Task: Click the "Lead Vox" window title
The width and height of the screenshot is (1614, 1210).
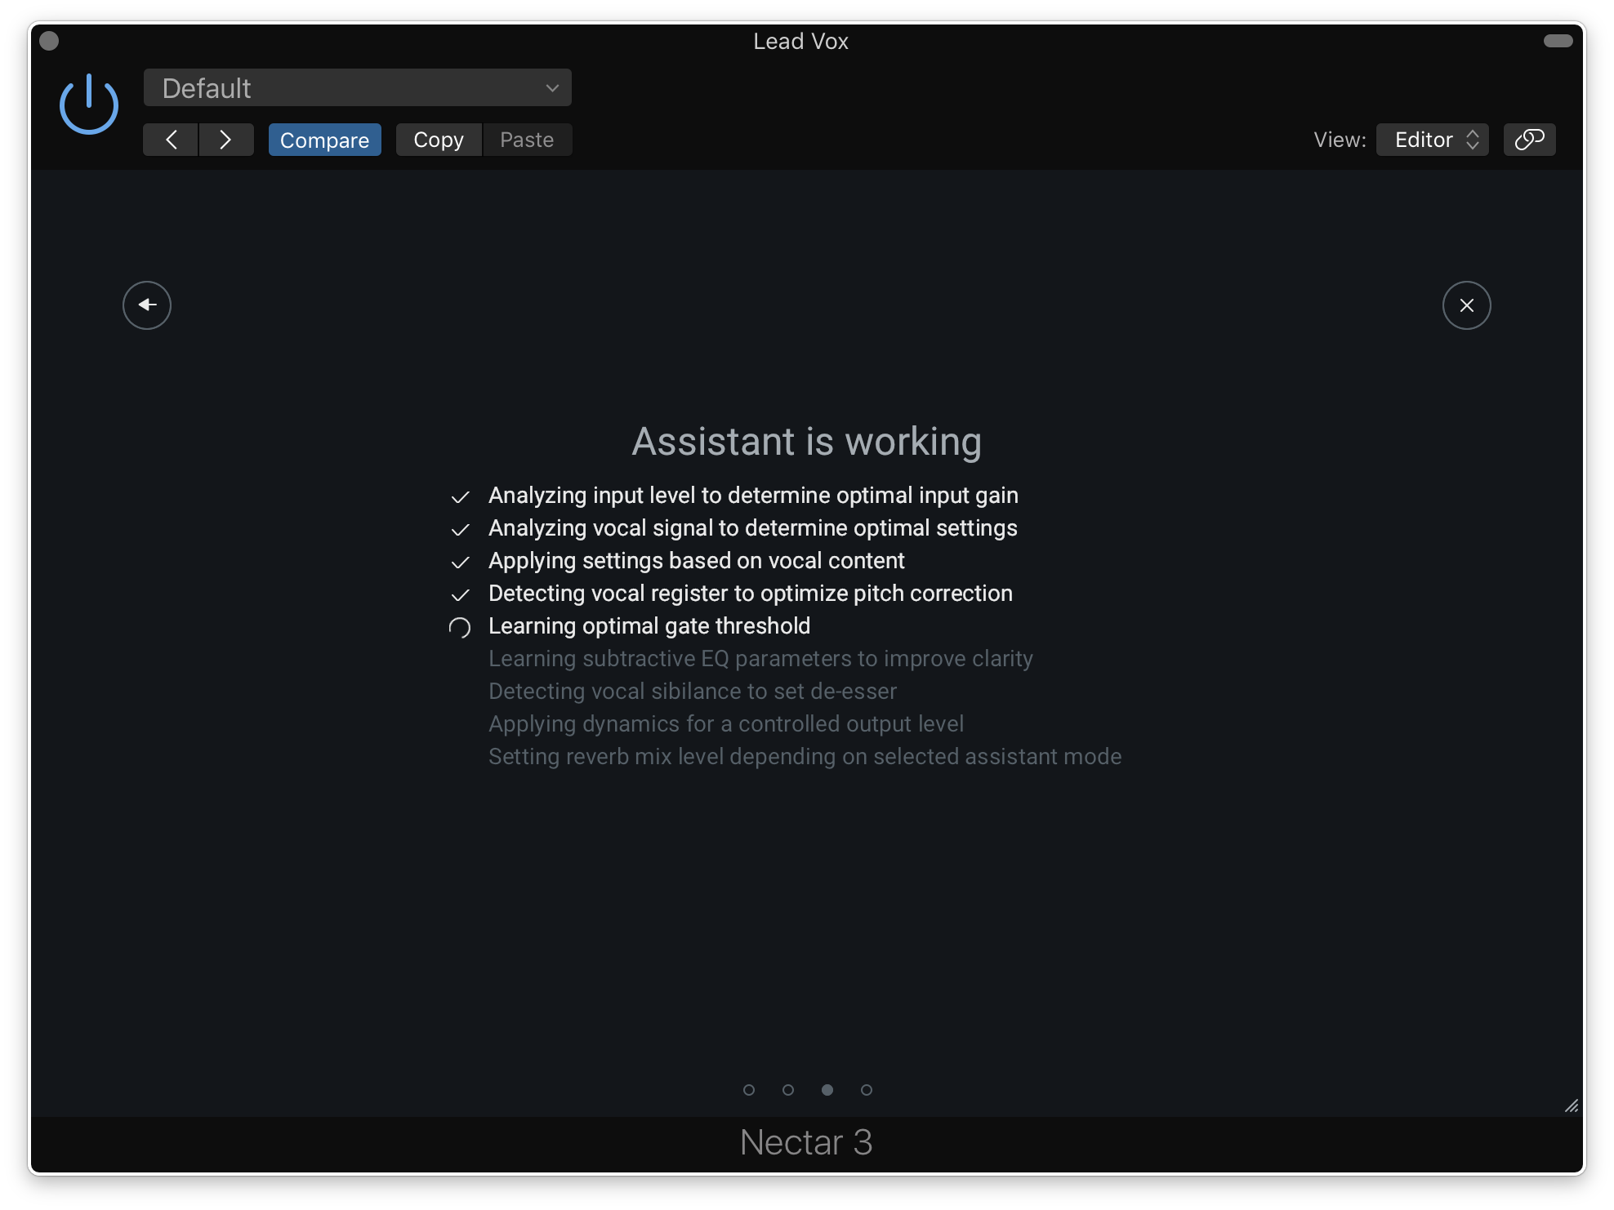Action: pyautogui.click(x=800, y=41)
